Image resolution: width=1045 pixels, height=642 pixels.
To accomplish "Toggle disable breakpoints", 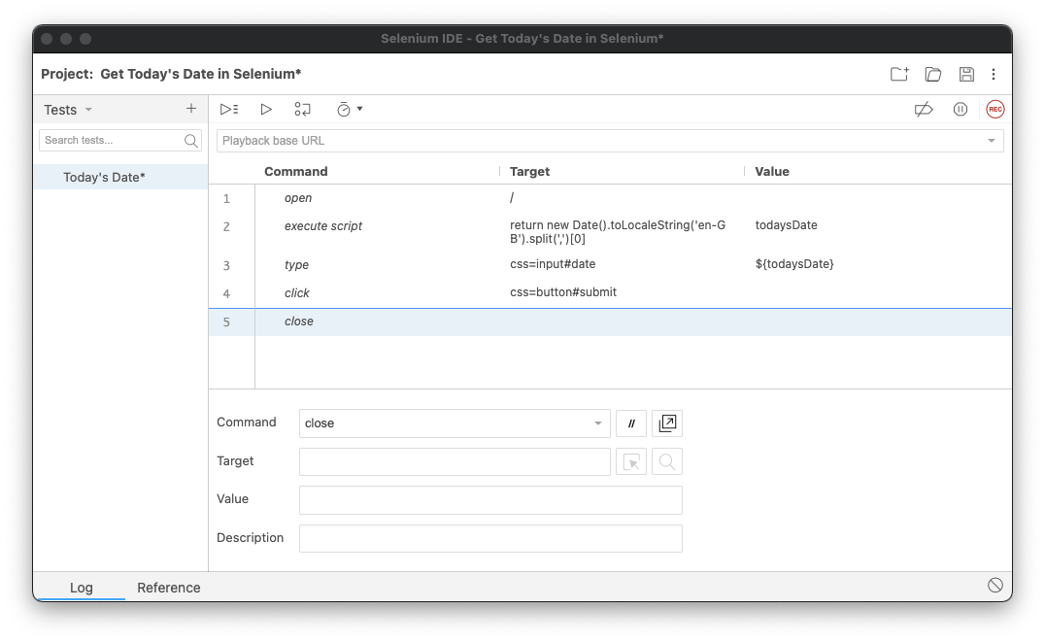I will click(x=923, y=109).
